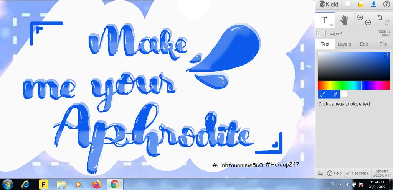
Task: Click the Layer 4 thumbnail preview
Action: (x=321, y=33)
